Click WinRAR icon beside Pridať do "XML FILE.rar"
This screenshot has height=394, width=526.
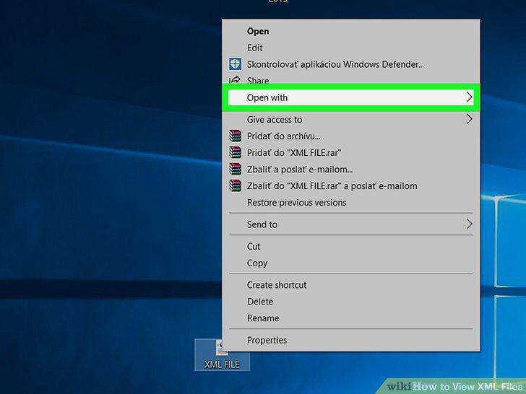pyautogui.click(x=235, y=152)
